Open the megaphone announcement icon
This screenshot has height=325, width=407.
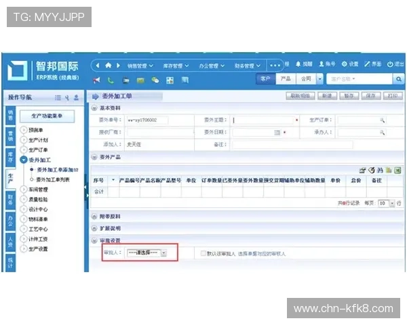tap(96, 81)
